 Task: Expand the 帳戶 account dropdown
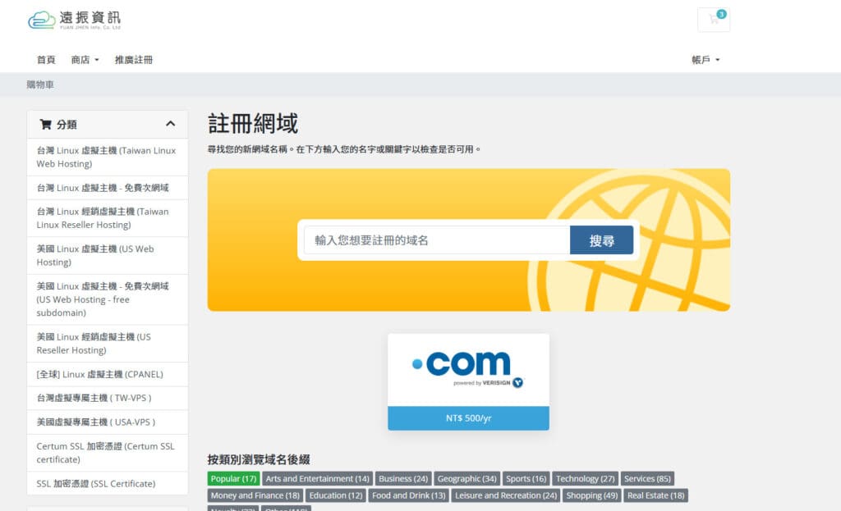pos(705,59)
